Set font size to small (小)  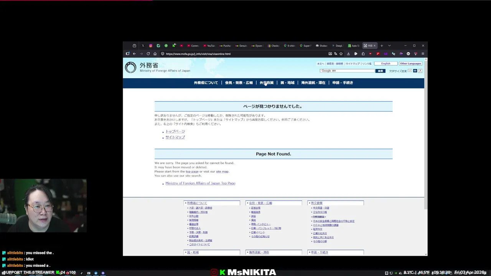(x=410, y=71)
